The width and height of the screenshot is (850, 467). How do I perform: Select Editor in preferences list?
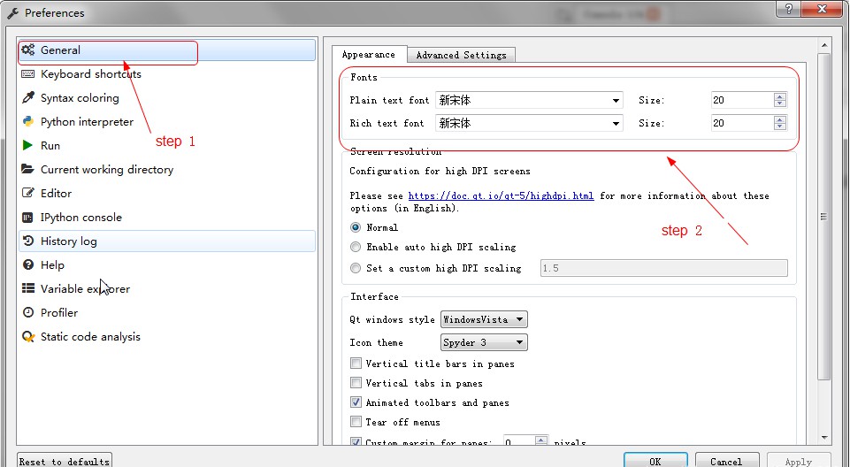point(167,194)
